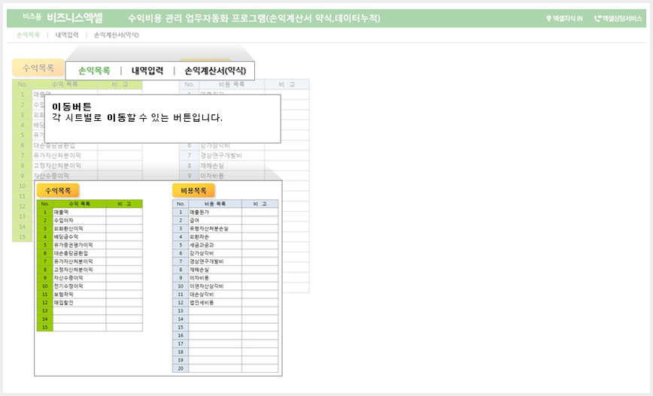Image resolution: width=653 pixels, height=396 pixels.
Task: Select 외화환산이익 in the enlarged 수익목록 table
Action: (x=79, y=228)
